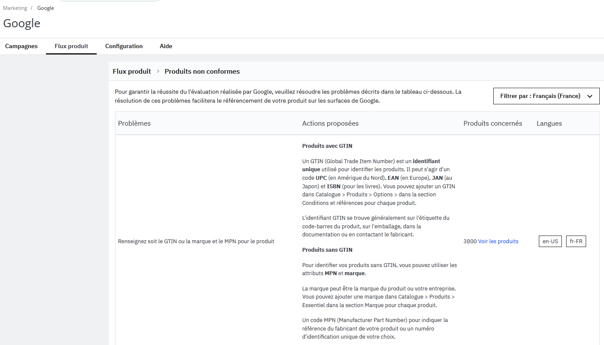
Task: Click the chevron arrow in the filter dropdown
Action: (590, 96)
